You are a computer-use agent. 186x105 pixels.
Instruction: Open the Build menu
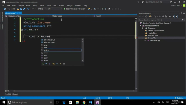(x=28, y=6)
